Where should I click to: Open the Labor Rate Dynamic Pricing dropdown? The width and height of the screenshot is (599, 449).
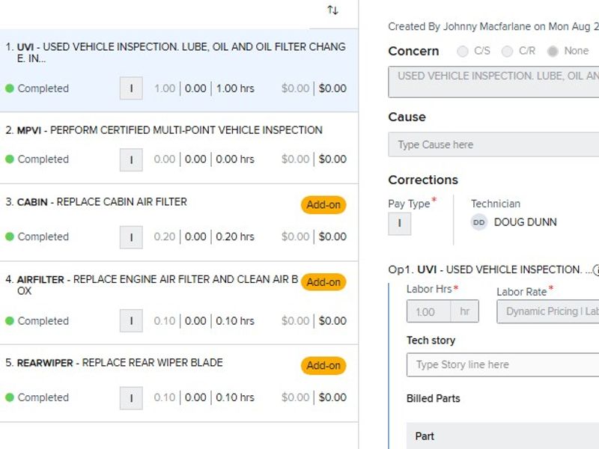click(550, 312)
